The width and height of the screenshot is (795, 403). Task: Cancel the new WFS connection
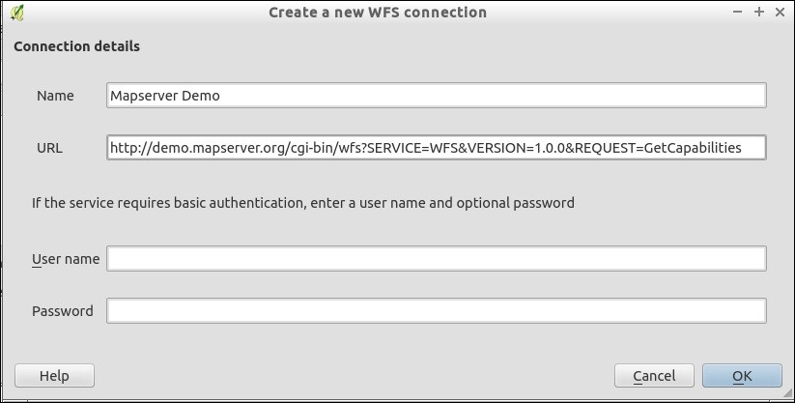[x=654, y=376]
